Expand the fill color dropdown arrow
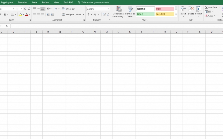Image resolution: width=223 pixels, height=139 pixels. 23,15
